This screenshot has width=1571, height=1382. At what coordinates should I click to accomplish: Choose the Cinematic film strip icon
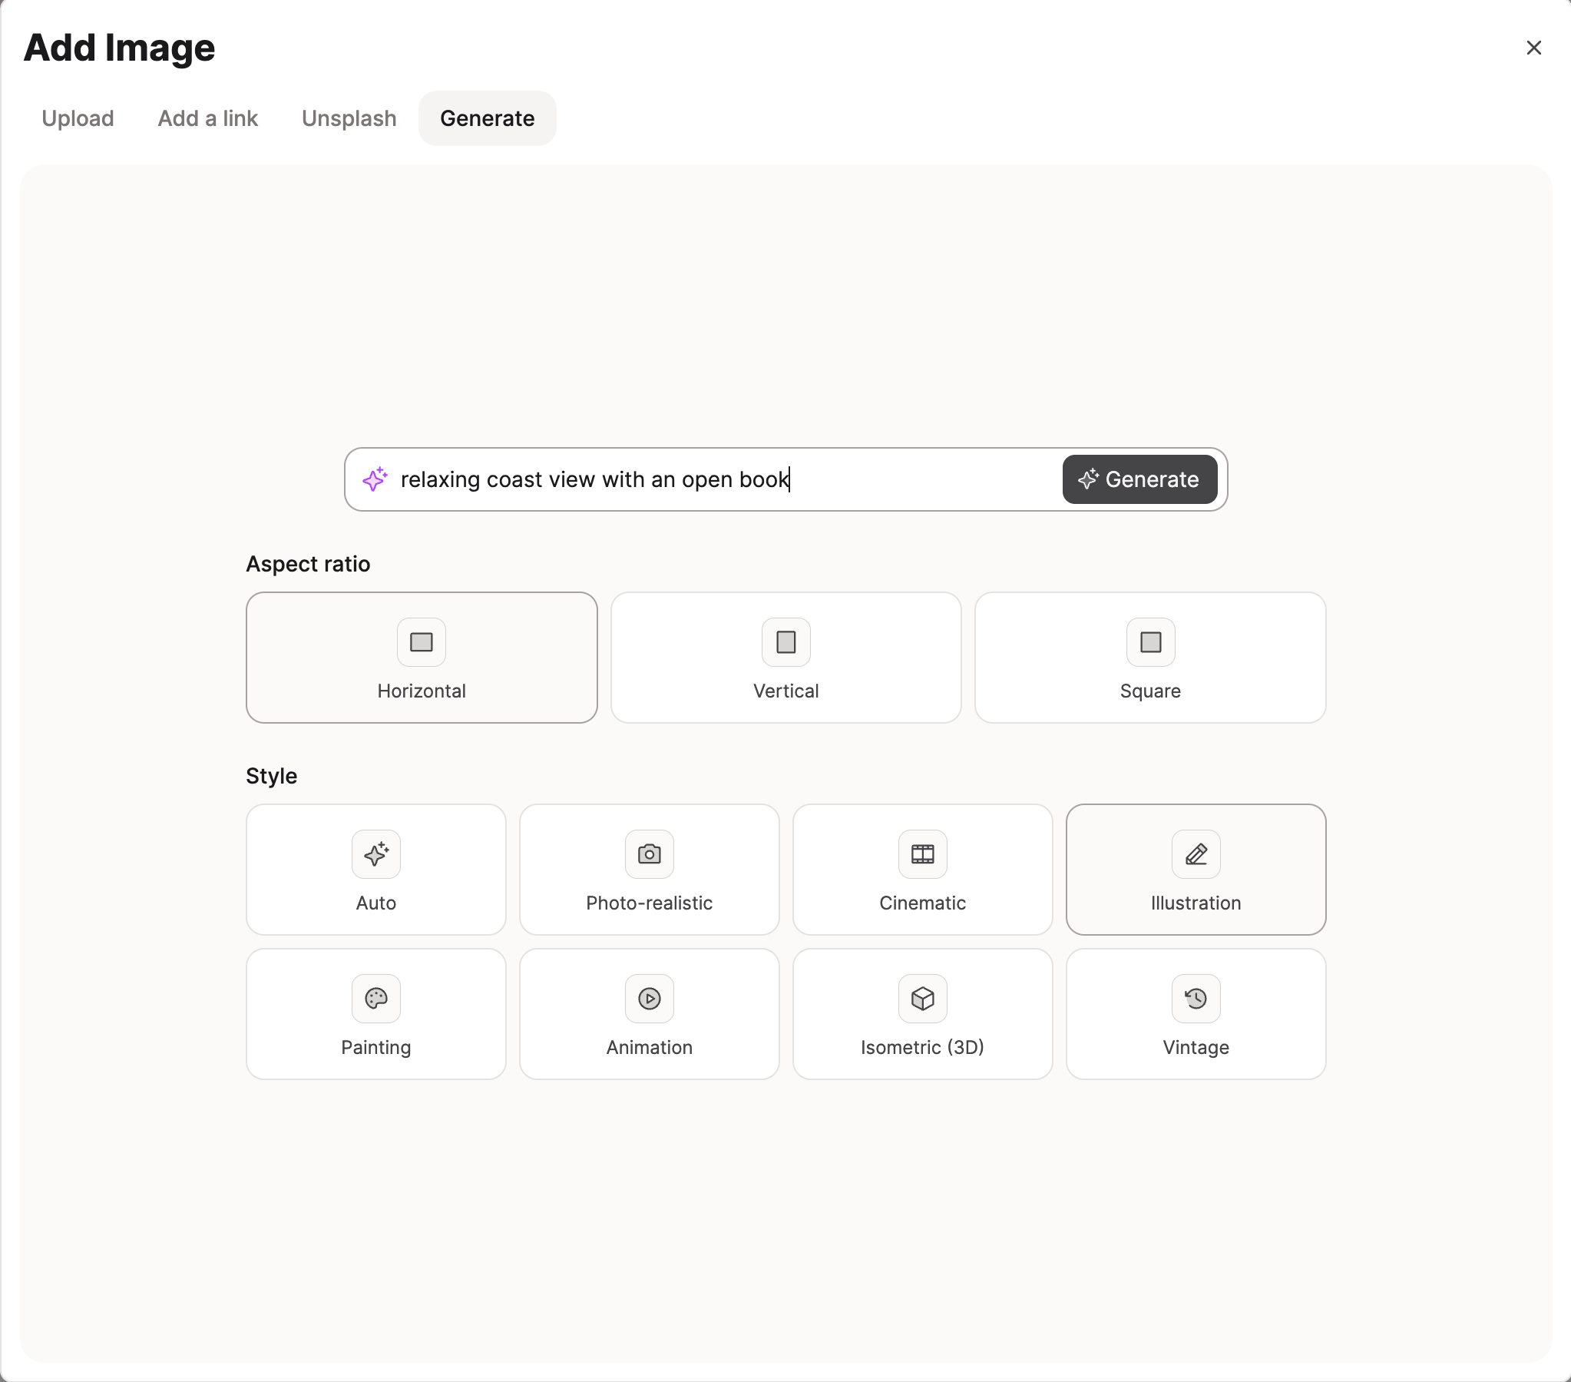[922, 853]
